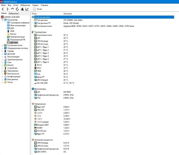Select the VRM temperature row
Viewport: 179px width, 155px height.
click(x=103, y=71)
